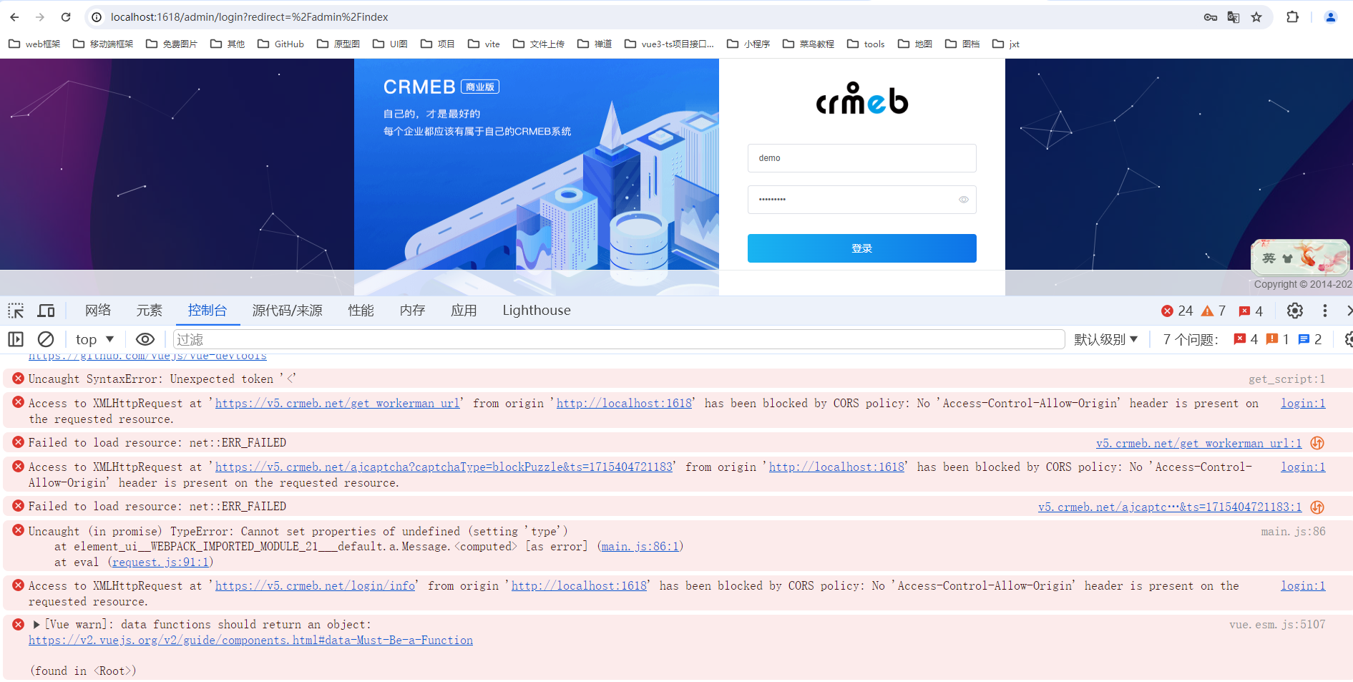Open the saved password key icon
Screen dimensions: 1353x682
point(1211,17)
